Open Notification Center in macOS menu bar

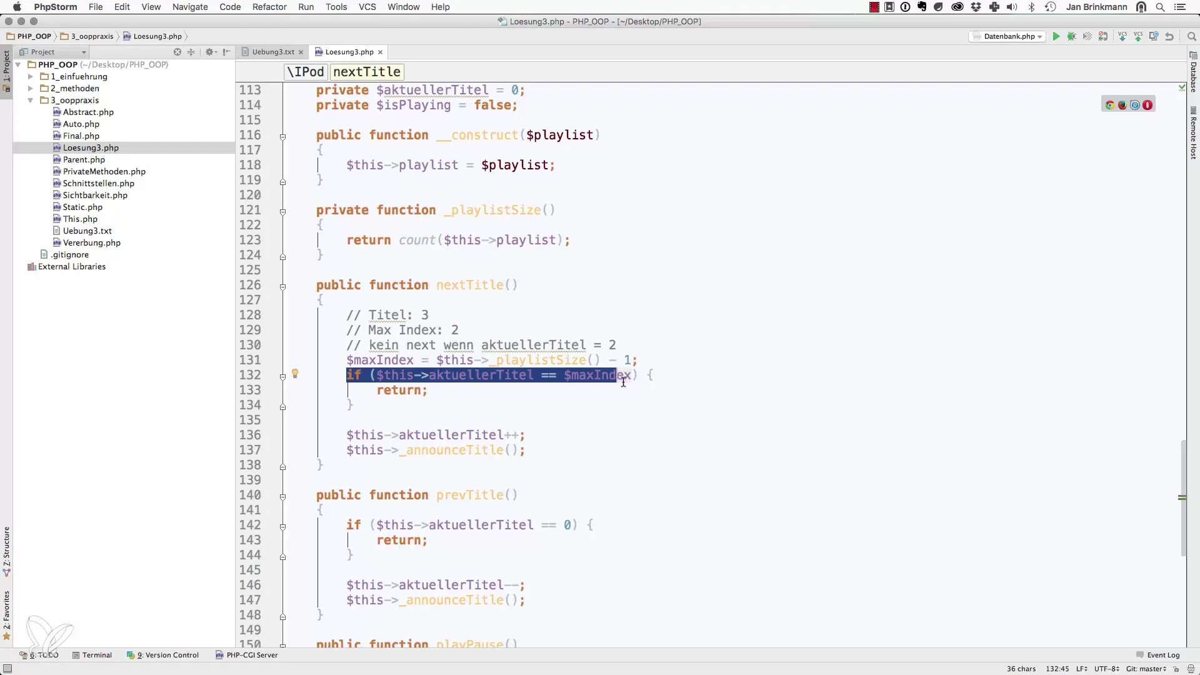click(1180, 7)
